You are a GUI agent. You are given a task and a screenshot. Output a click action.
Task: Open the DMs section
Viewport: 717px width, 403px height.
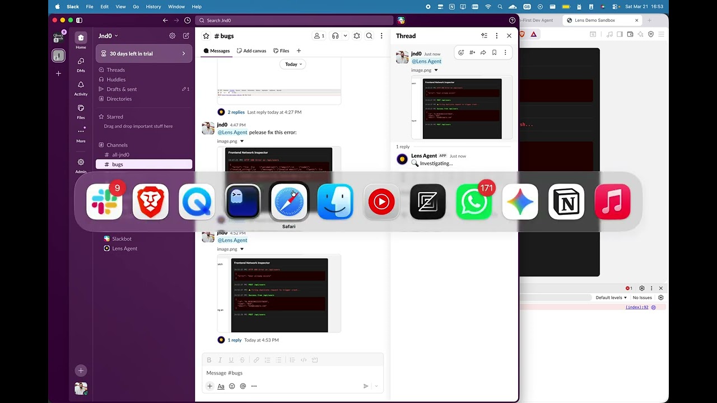click(x=81, y=62)
